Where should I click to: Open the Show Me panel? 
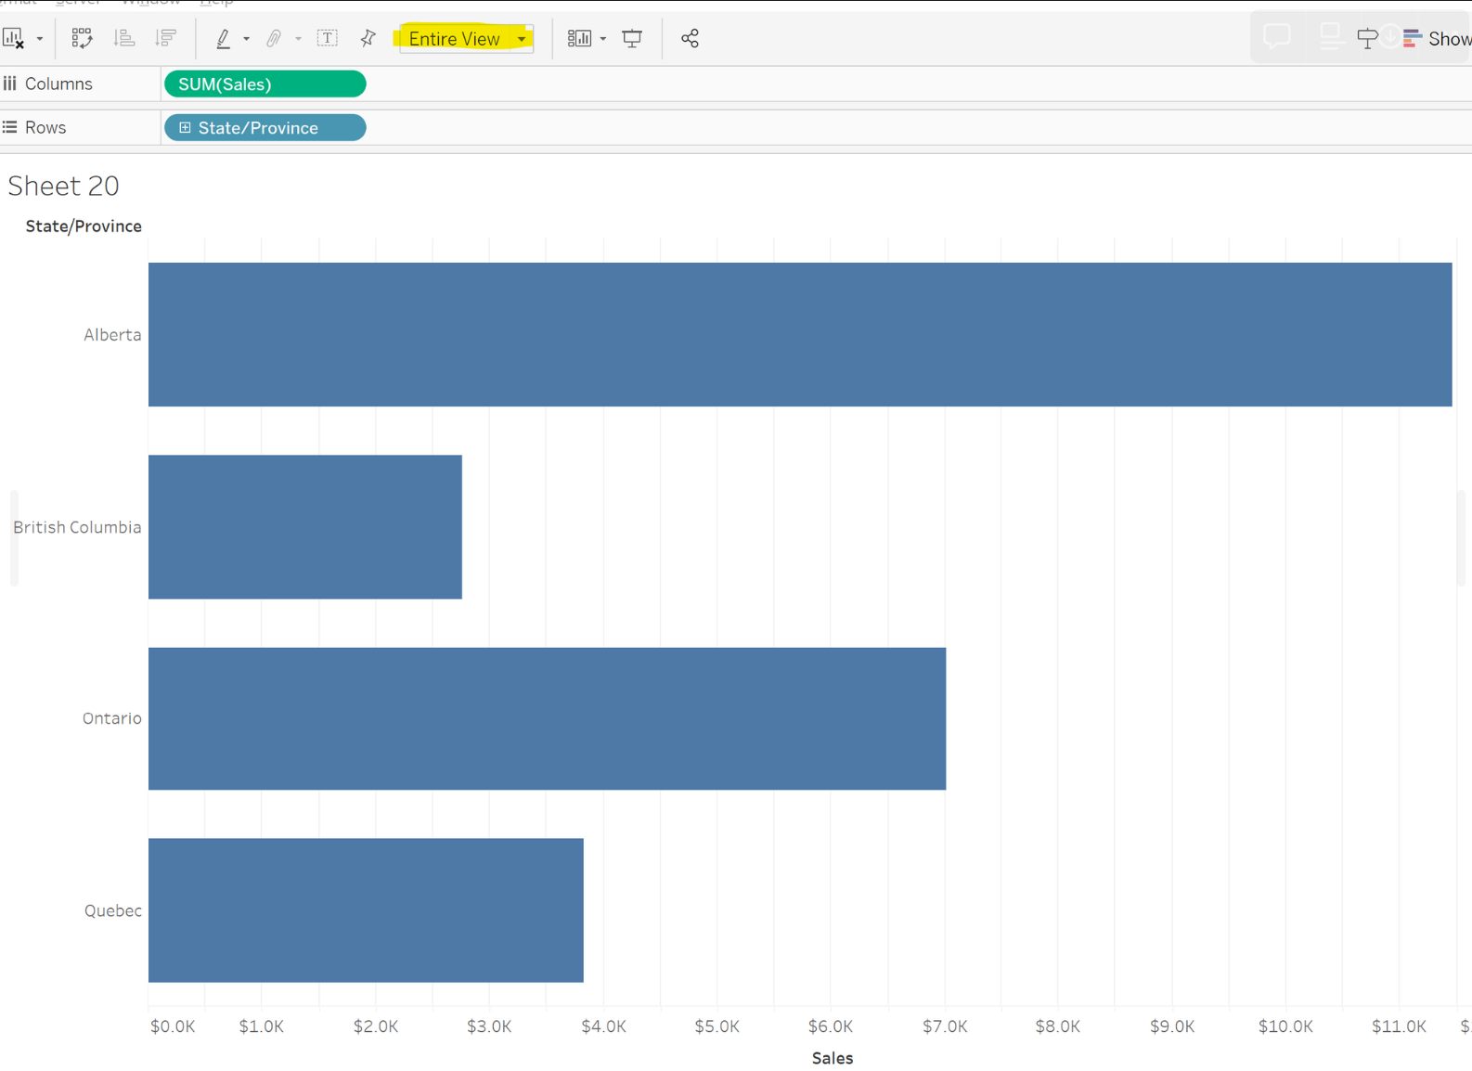click(x=1436, y=38)
